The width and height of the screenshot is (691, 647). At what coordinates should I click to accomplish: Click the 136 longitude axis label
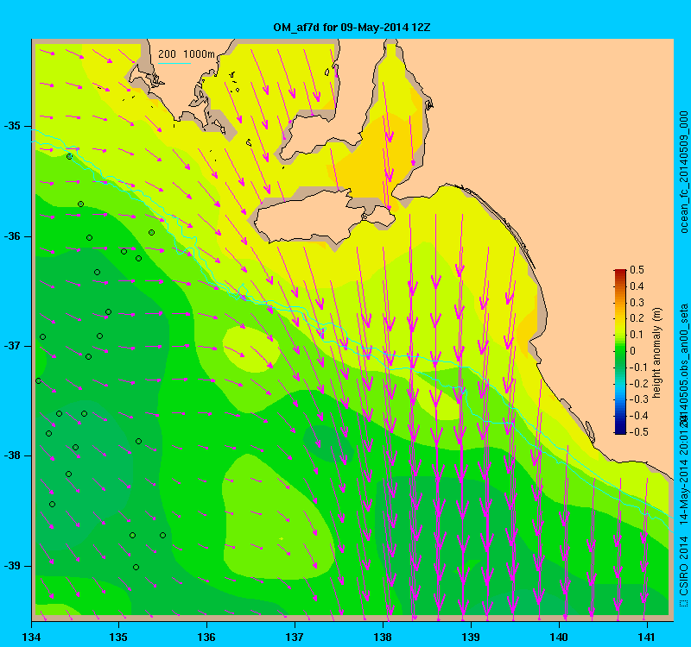pyautogui.click(x=206, y=638)
